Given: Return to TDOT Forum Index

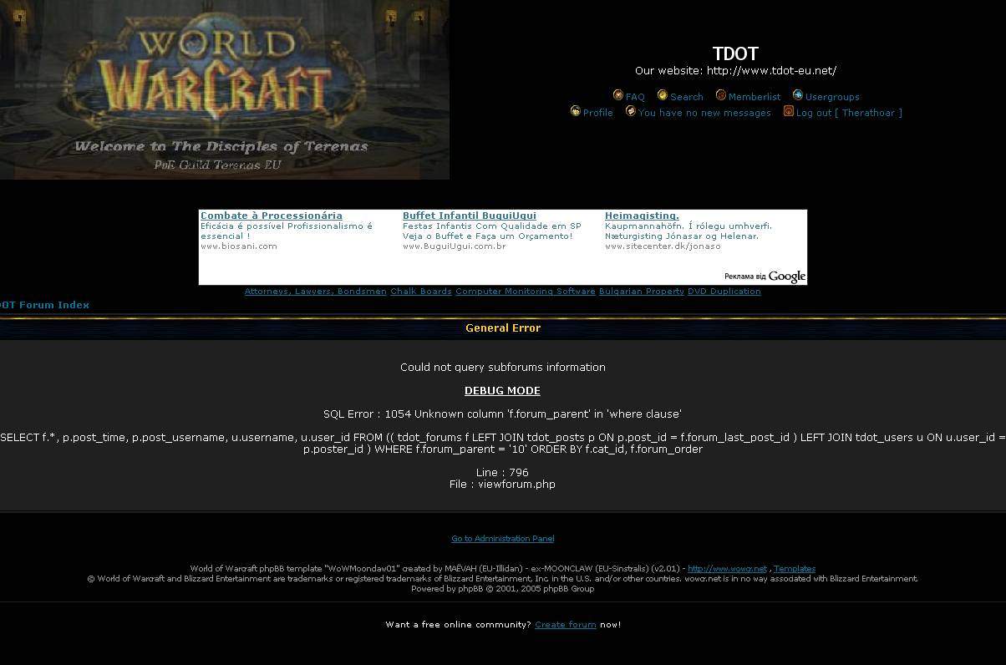Looking at the screenshot, I should click(44, 305).
